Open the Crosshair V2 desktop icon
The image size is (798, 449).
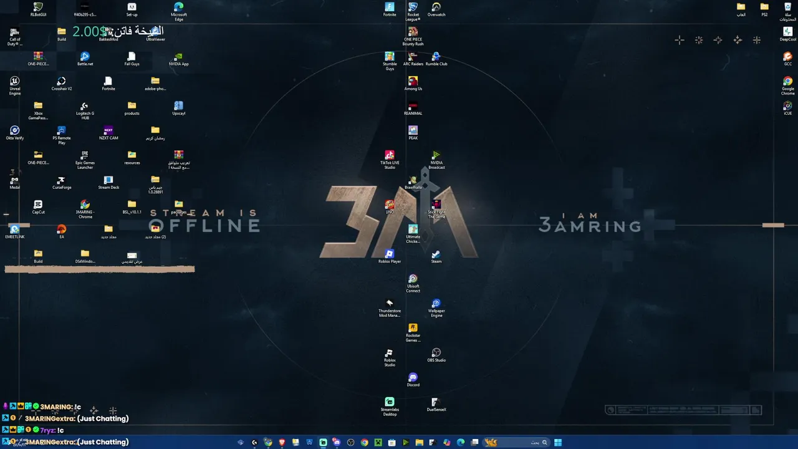(62, 84)
